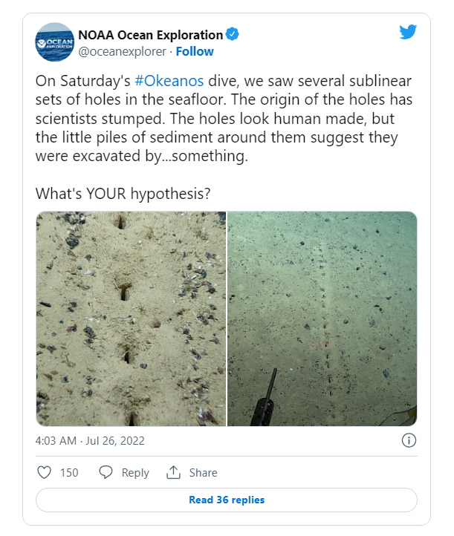This screenshot has height=536, width=454.
Task: Click the Share text label
Action: click(x=203, y=472)
